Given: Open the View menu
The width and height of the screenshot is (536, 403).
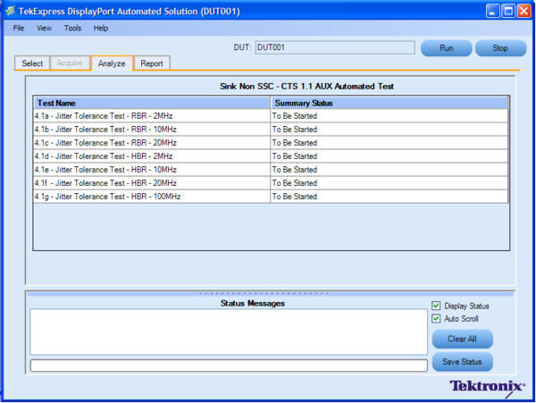Looking at the screenshot, I should click(44, 28).
